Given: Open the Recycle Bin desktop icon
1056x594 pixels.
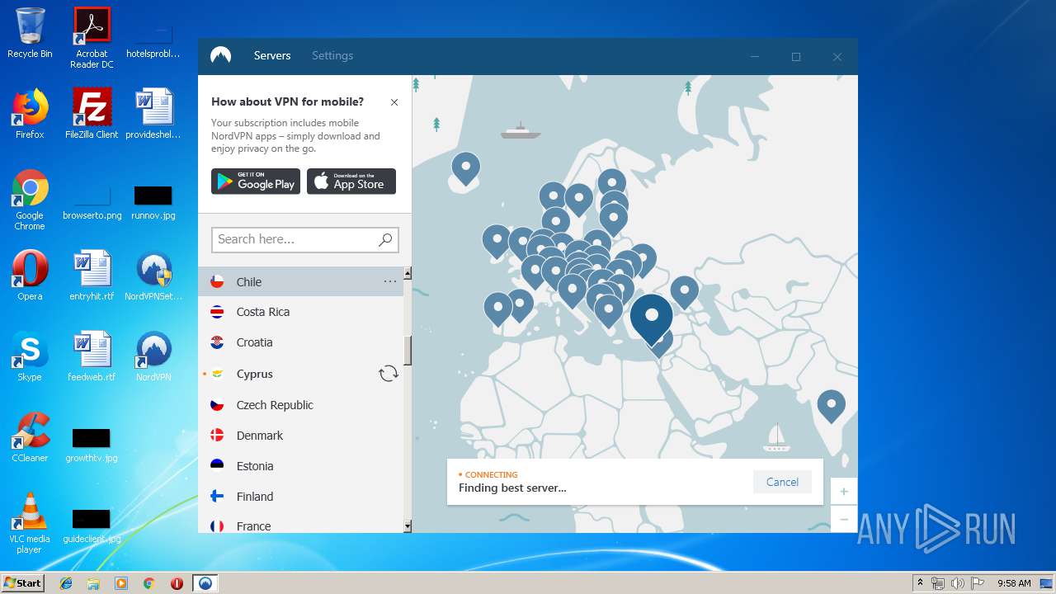Looking at the screenshot, I should click(x=30, y=34).
